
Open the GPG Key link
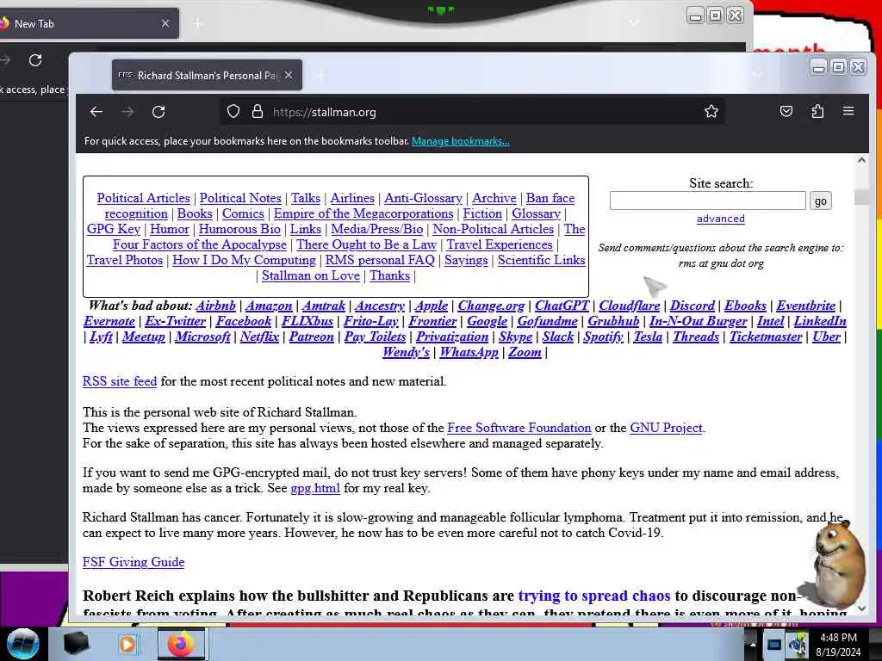pyautogui.click(x=114, y=229)
